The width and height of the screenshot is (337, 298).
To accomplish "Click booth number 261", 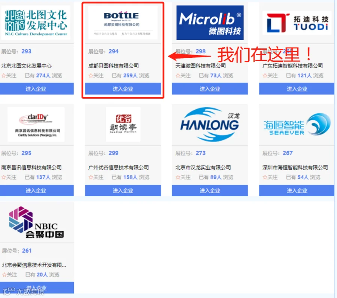I will click(27, 251).
